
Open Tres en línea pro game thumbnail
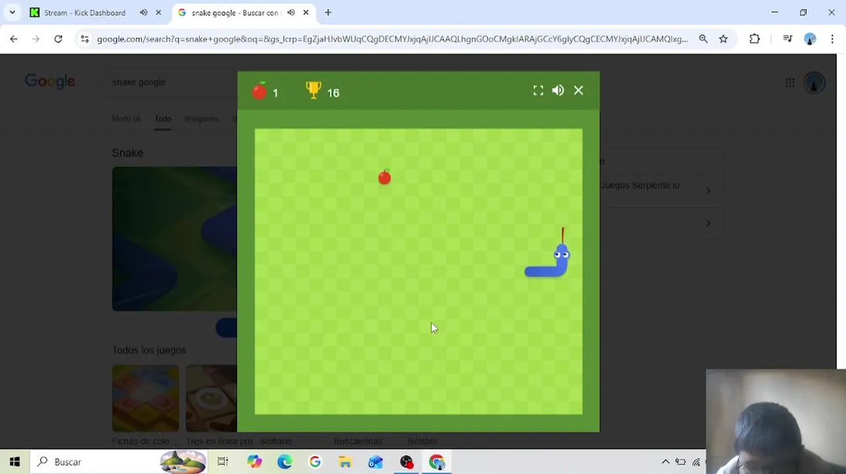(211, 398)
